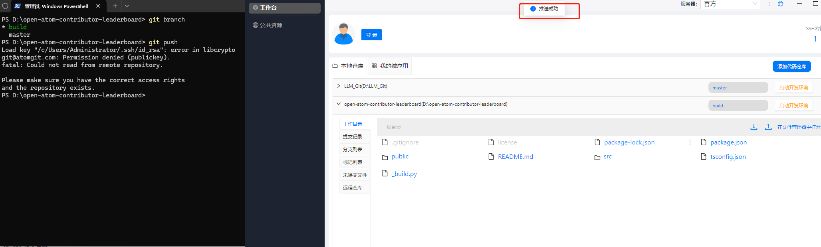Click 在文件管理器中打开 link
Image resolution: width=821 pixels, height=247 pixels.
point(799,127)
